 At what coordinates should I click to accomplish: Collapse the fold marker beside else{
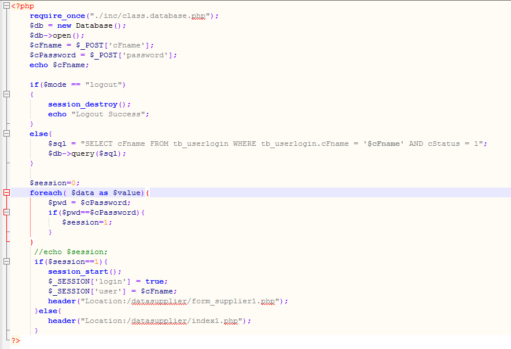coord(6,134)
